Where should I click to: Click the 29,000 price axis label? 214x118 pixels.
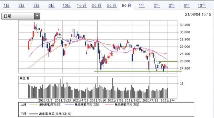(185, 47)
